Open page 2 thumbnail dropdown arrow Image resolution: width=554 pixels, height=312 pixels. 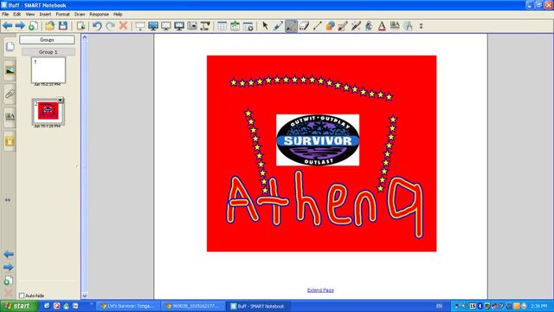click(x=60, y=101)
